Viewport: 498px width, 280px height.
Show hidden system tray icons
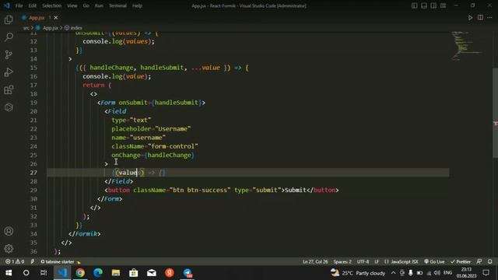(x=393, y=273)
